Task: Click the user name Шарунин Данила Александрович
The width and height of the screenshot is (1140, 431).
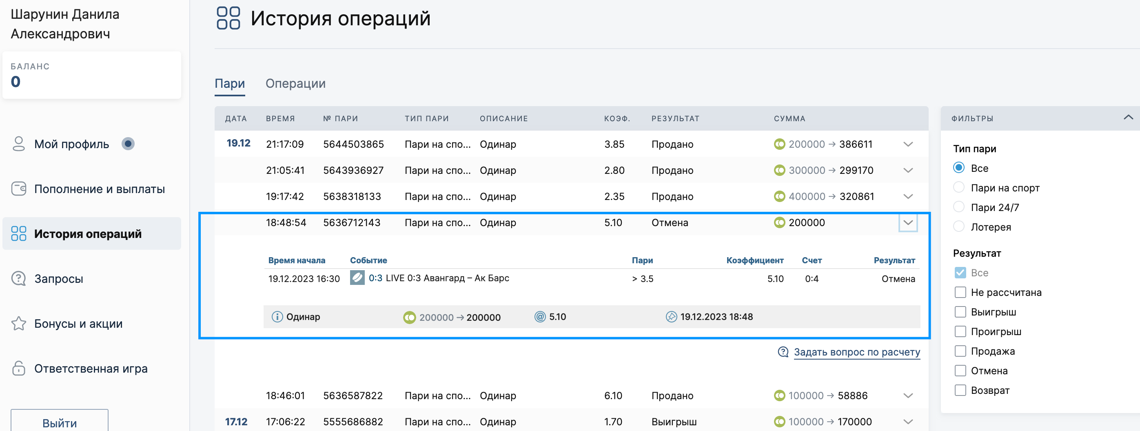Action: 65,24
